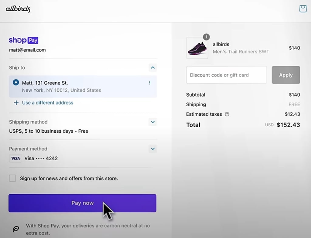This screenshot has width=311, height=238.
Task: Click the $152.43 total amount
Action: pos(288,125)
